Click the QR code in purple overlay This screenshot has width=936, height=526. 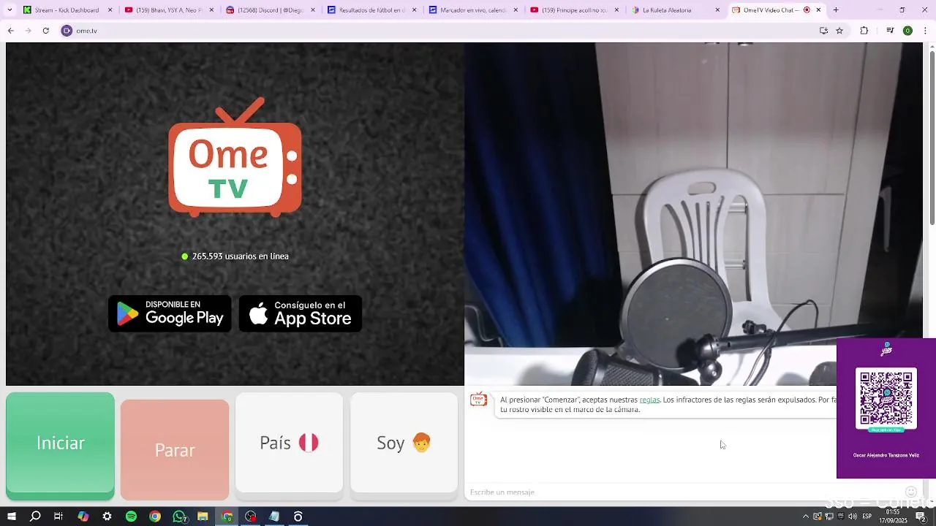point(886,398)
